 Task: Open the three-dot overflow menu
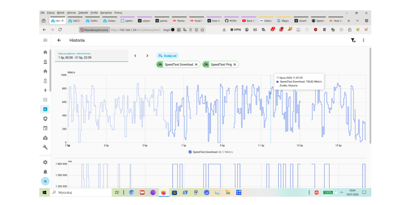(x=363, y=40)
